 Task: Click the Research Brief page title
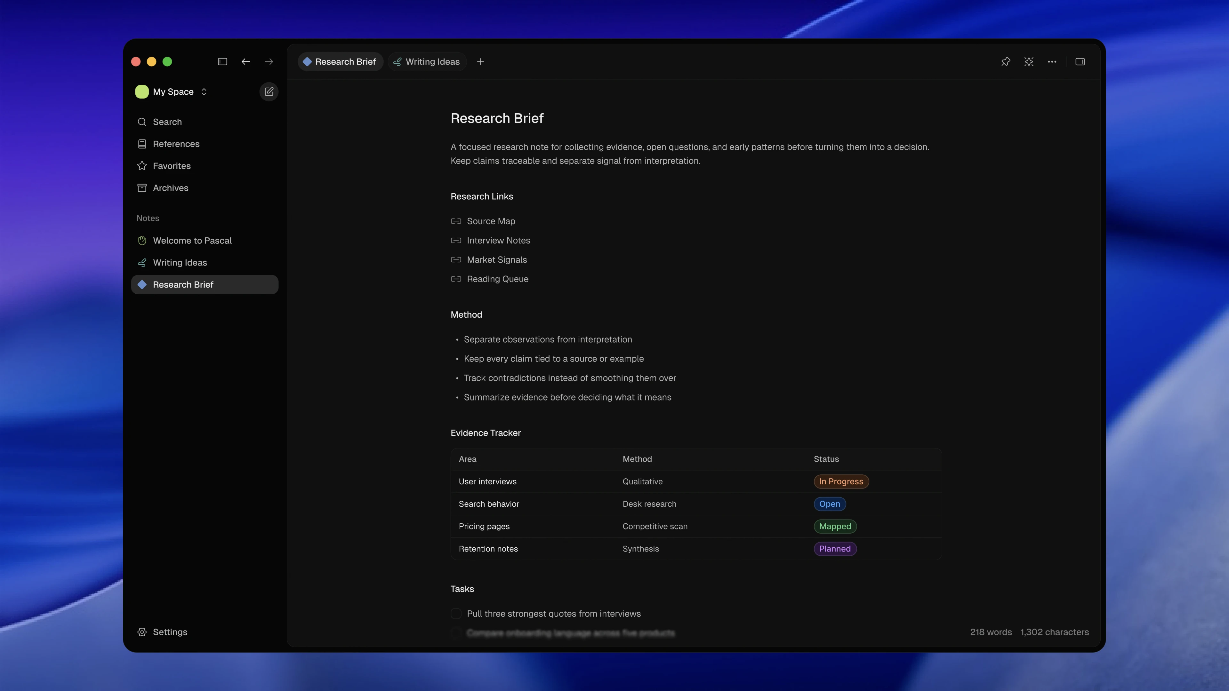click(x=497, y=118)
